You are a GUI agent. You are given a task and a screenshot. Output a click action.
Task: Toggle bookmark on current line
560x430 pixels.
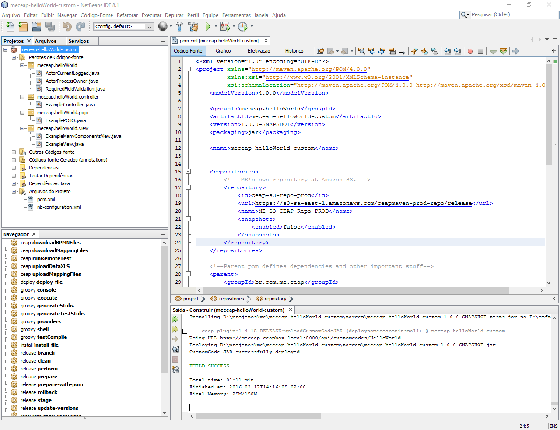coord(434,51)
